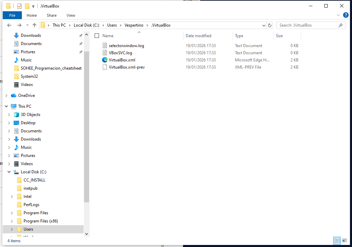The height and width of the screenshot is (247, 352).
Task: Click the Local Disk (C:) drive icon
Action: [16, 172]
